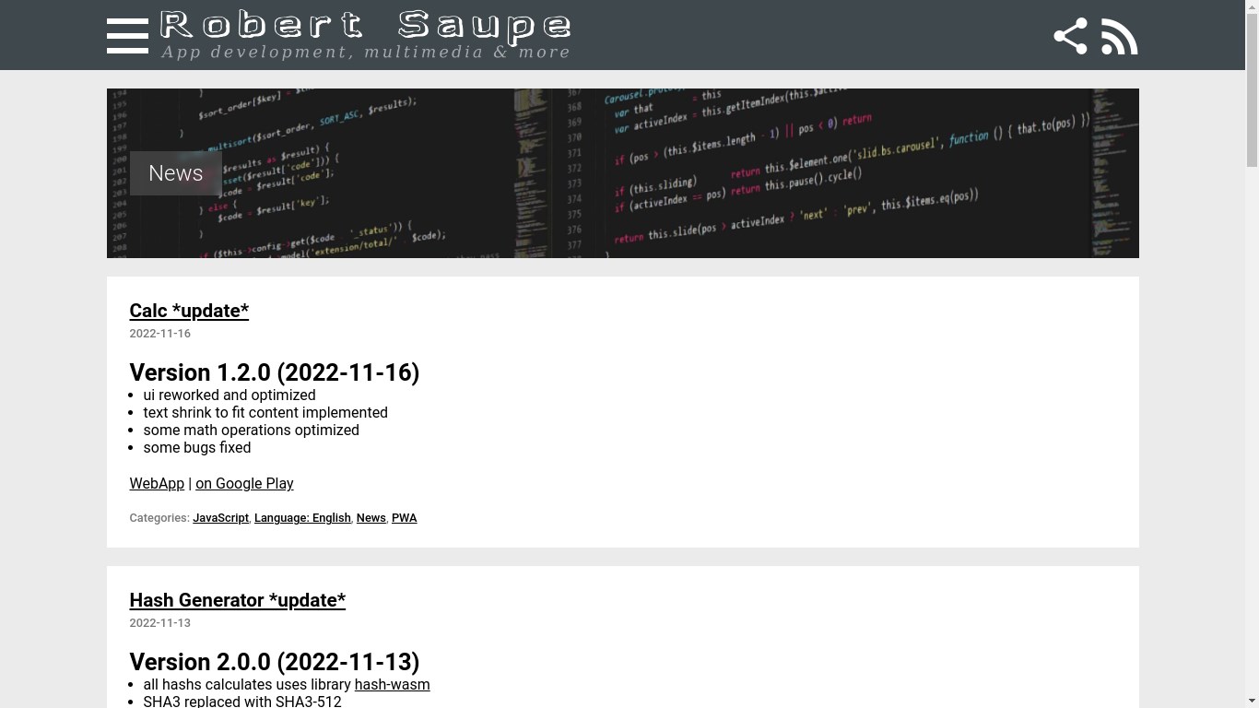Viewport: 1259px width, 708px height.
Task: Open the WebApp link
Action: click(x=157, y=483)
